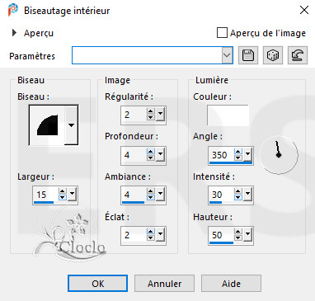The height and width of the screenshot is (301, 315).
Task: Increase Intensité with the up arrow
Action: tap(238, 191)
